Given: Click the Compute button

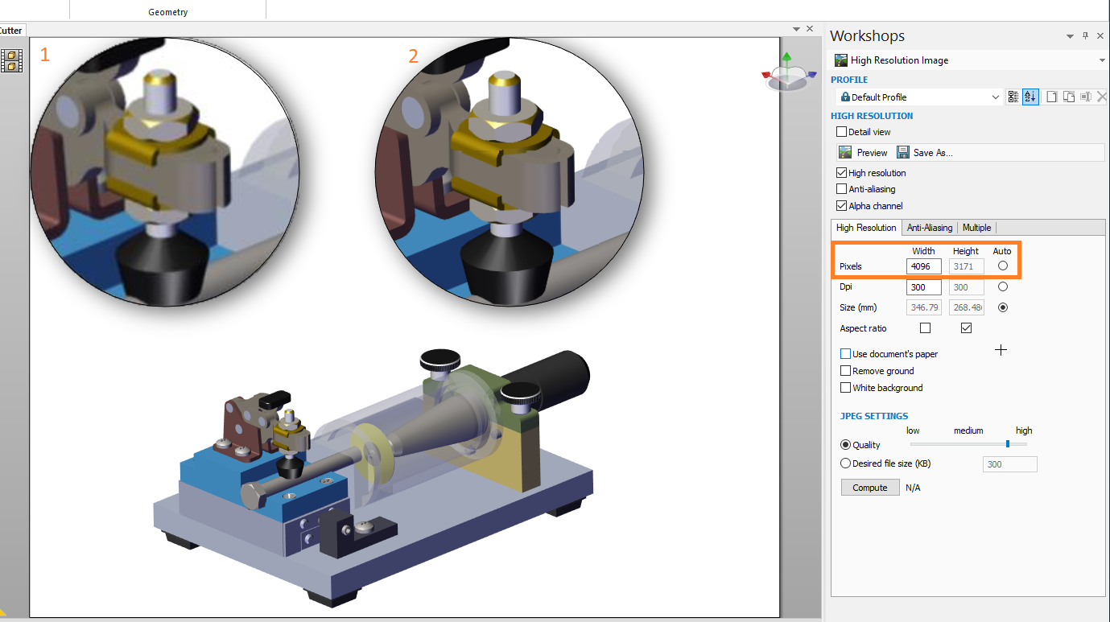Looking at the screenshot, I should pyautogui.click(x=870, y=488).
